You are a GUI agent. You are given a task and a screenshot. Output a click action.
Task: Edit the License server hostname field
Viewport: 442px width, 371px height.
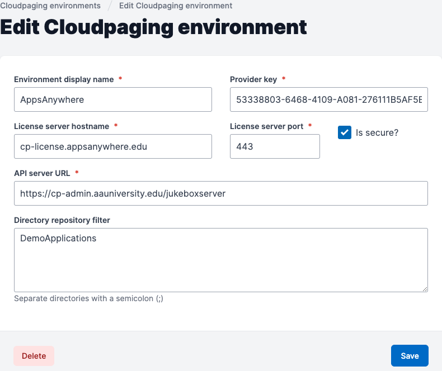tap(113, 146)
